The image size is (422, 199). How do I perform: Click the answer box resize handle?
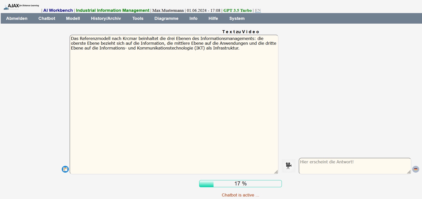pos(409,172)
